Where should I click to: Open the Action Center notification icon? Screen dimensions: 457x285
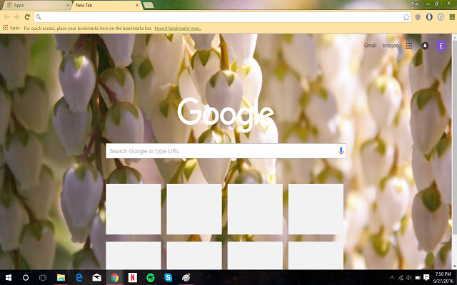click(x=426, y=277)
